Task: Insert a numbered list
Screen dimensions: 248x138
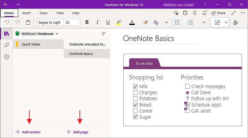Action: pos(190,22)
